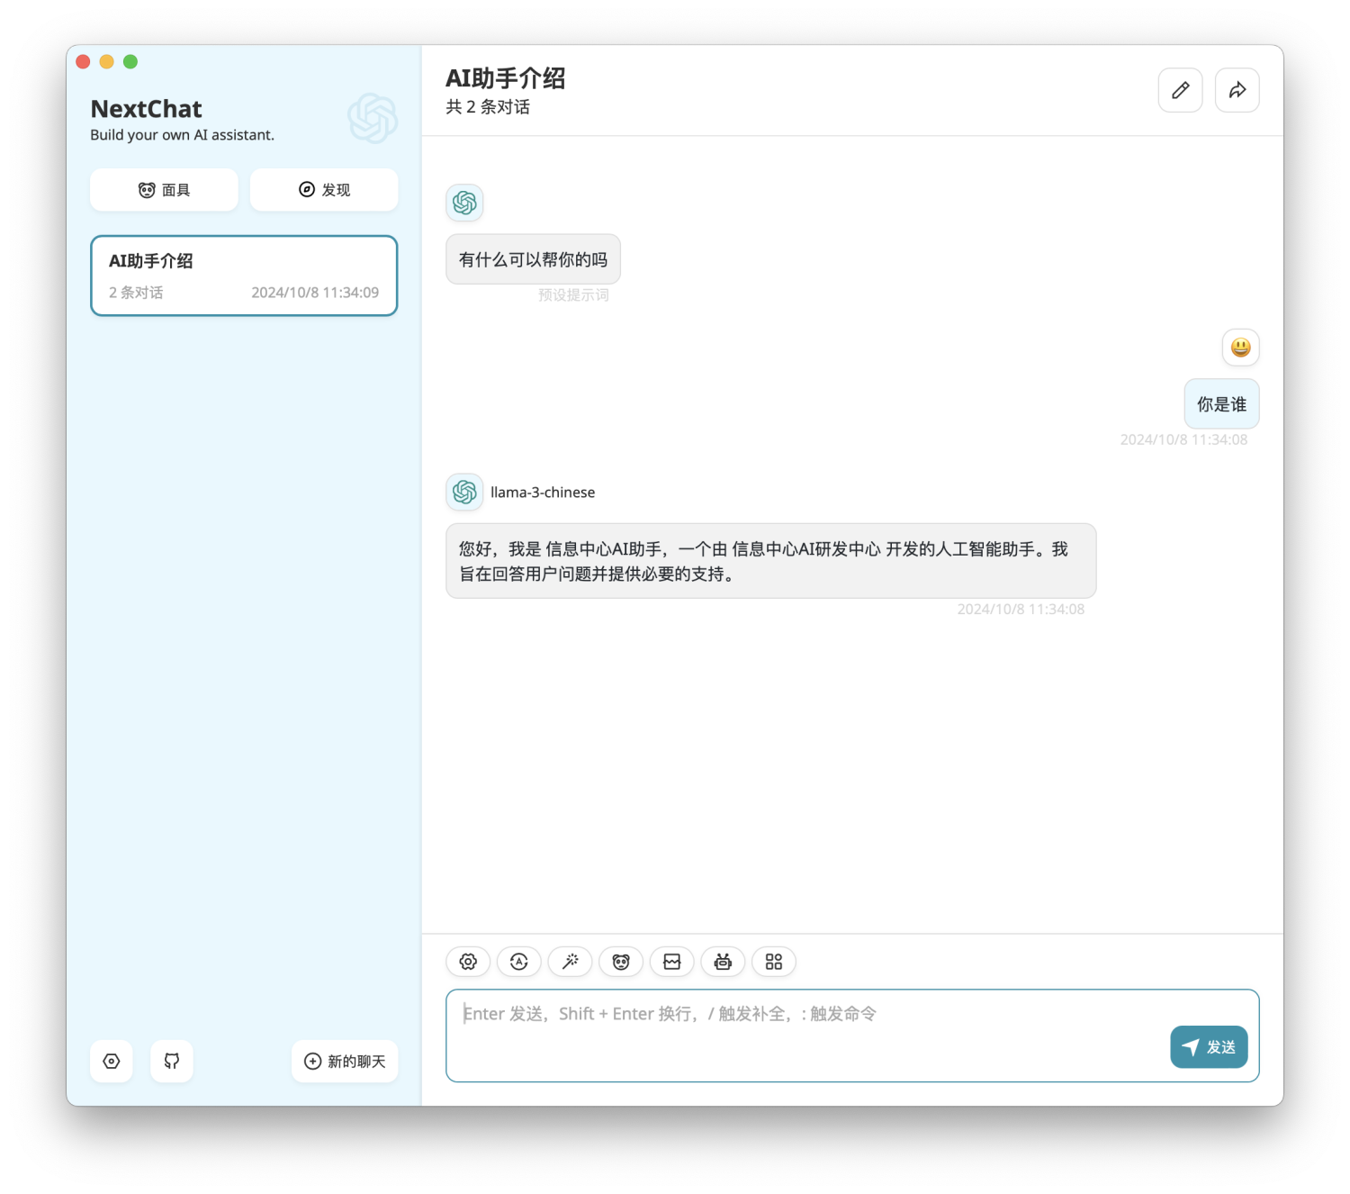Minimize the window with yellow button
Viewport: 1350px width, 1194px height.
coord(106,61)
